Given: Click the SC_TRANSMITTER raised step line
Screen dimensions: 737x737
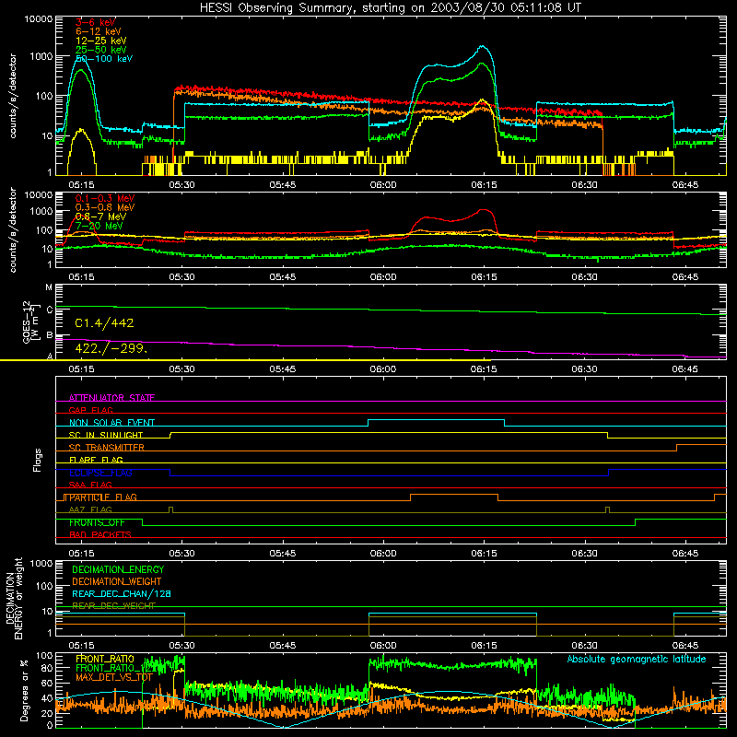Looking at the screenshot, I should click(701, 445).
